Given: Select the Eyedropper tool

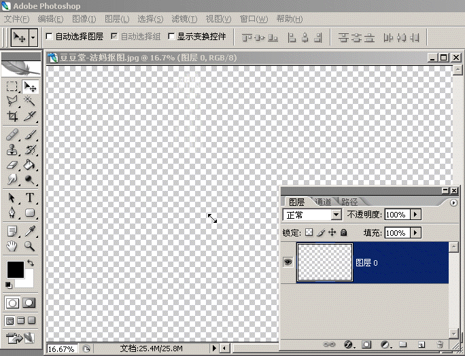Looking at the screenshot, I should coord(30,231).
